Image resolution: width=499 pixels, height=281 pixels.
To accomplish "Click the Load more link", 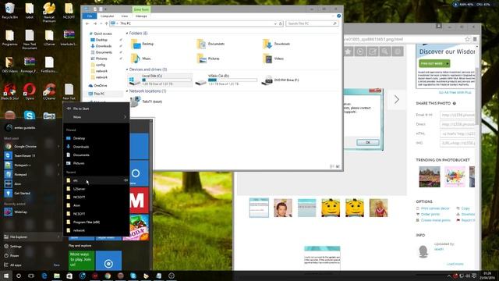I will (455, 264).
